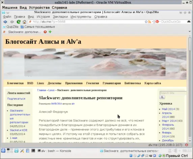Viewport: 193px width, 159px height.
Task: Open author link alv
Action: (x=73, y=104)
